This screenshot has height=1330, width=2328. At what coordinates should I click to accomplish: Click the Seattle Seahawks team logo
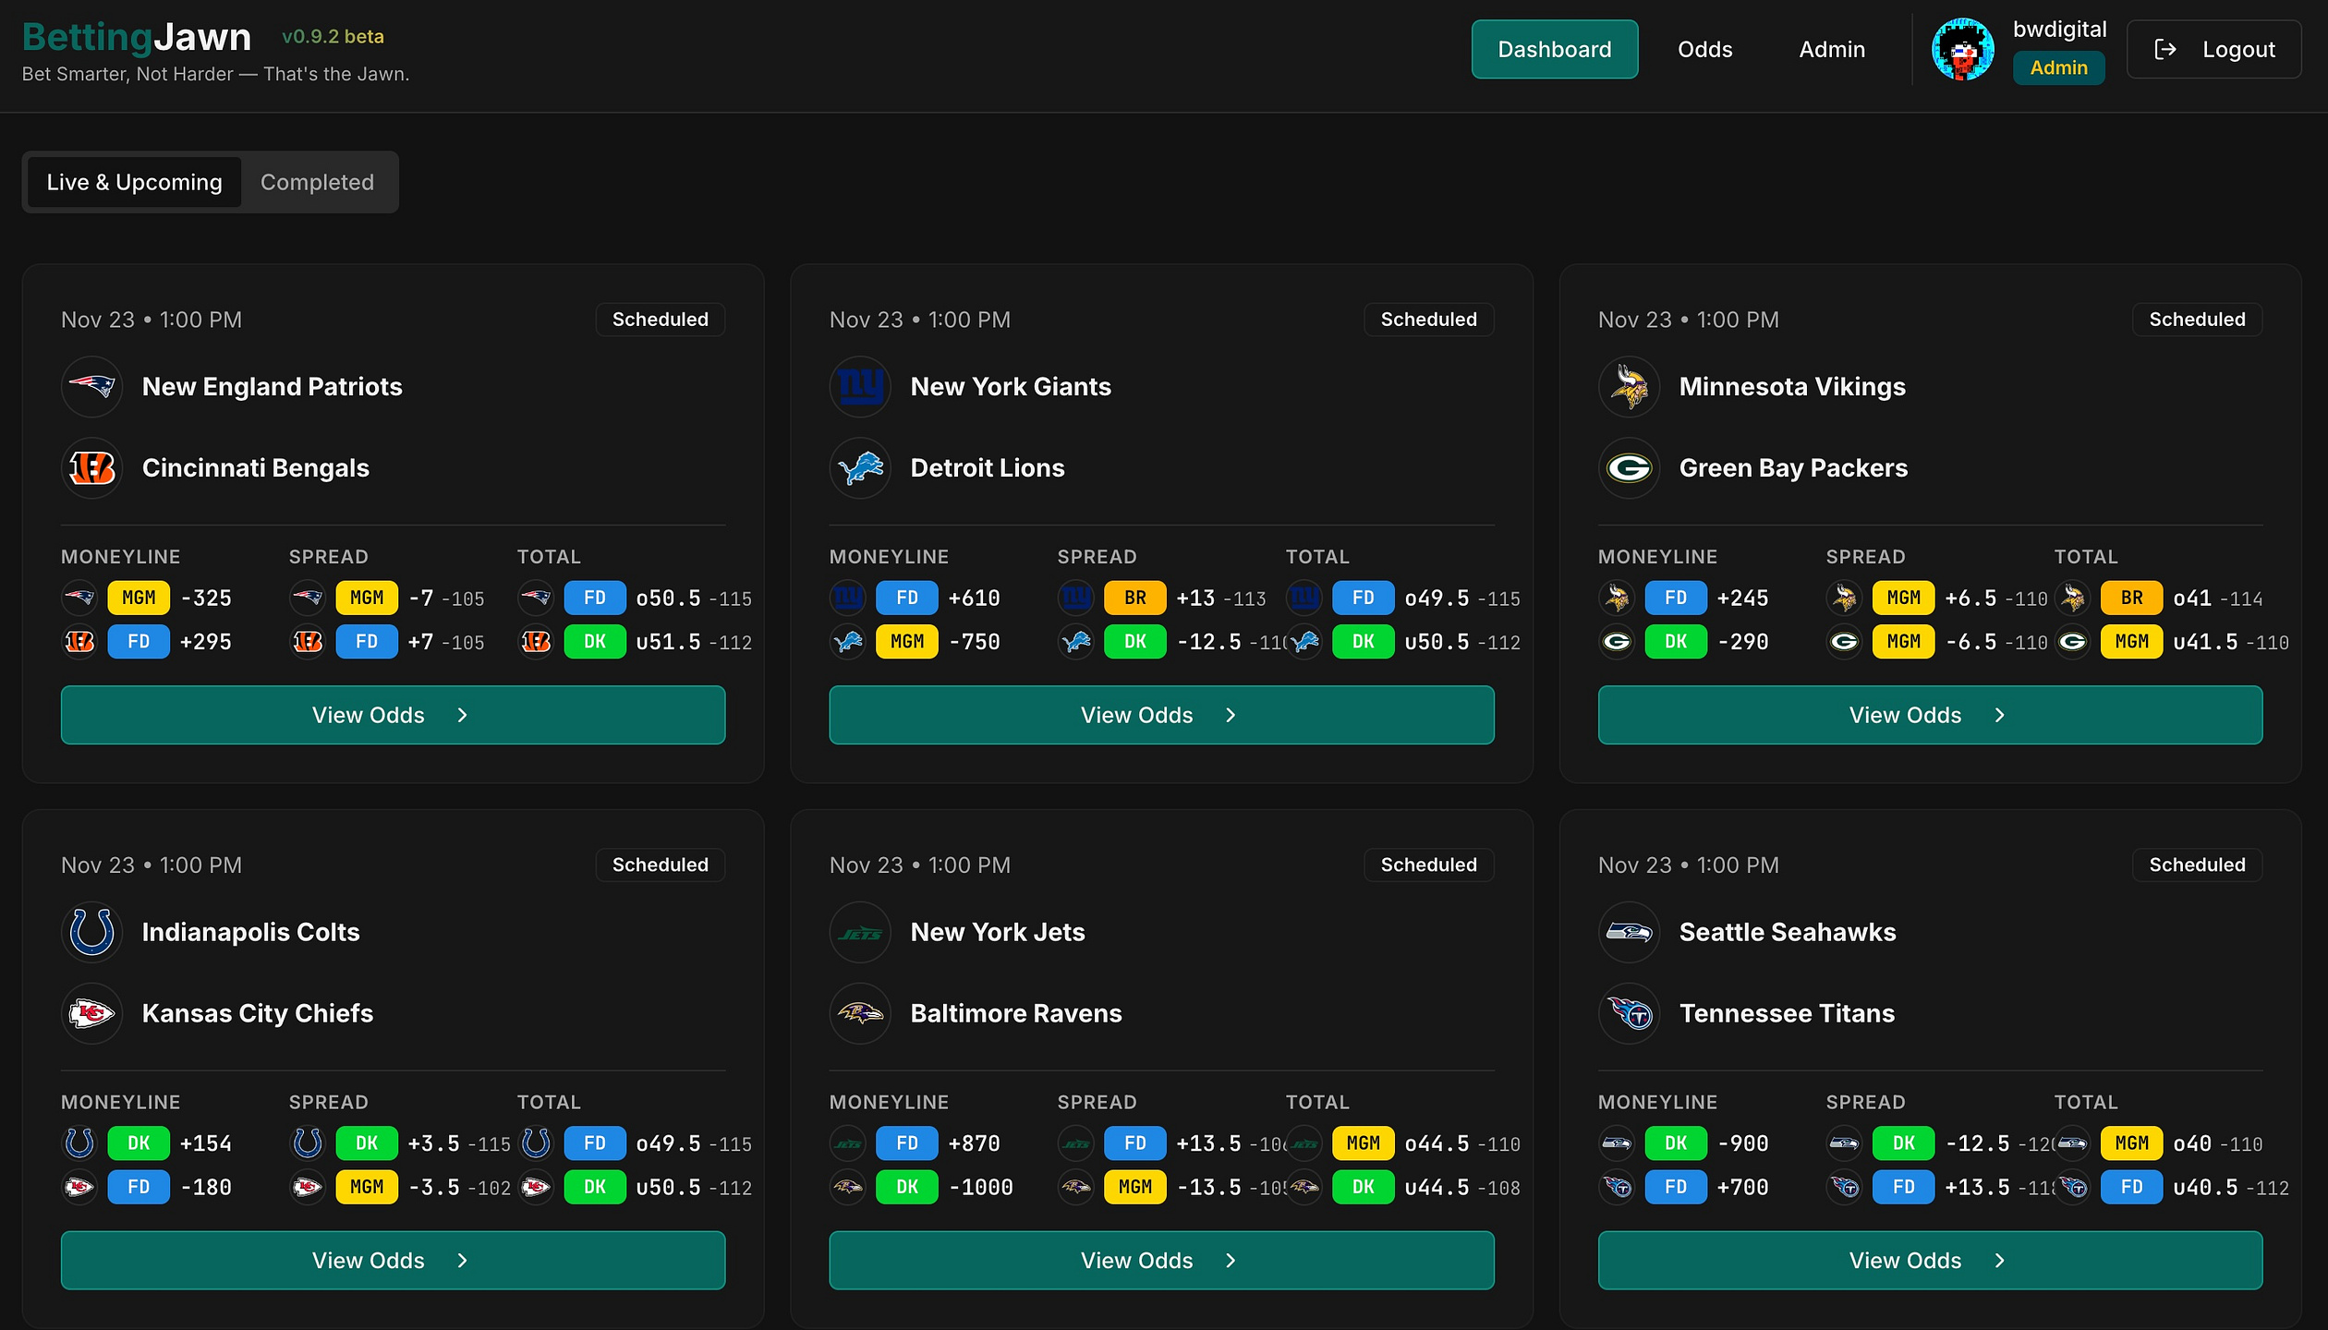point(1630,932)
